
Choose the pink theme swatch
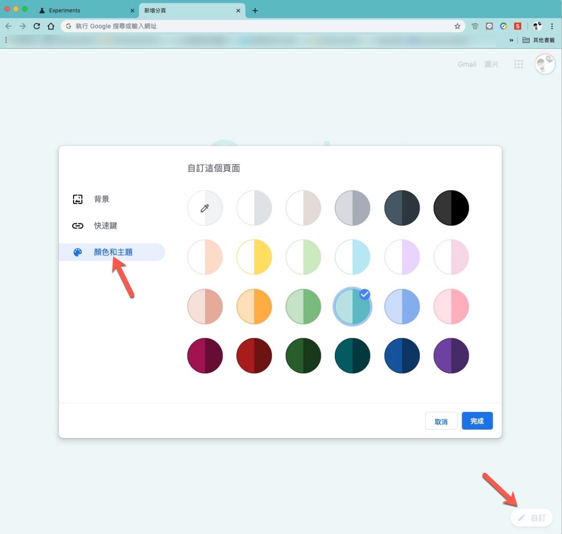coord(451,307)
